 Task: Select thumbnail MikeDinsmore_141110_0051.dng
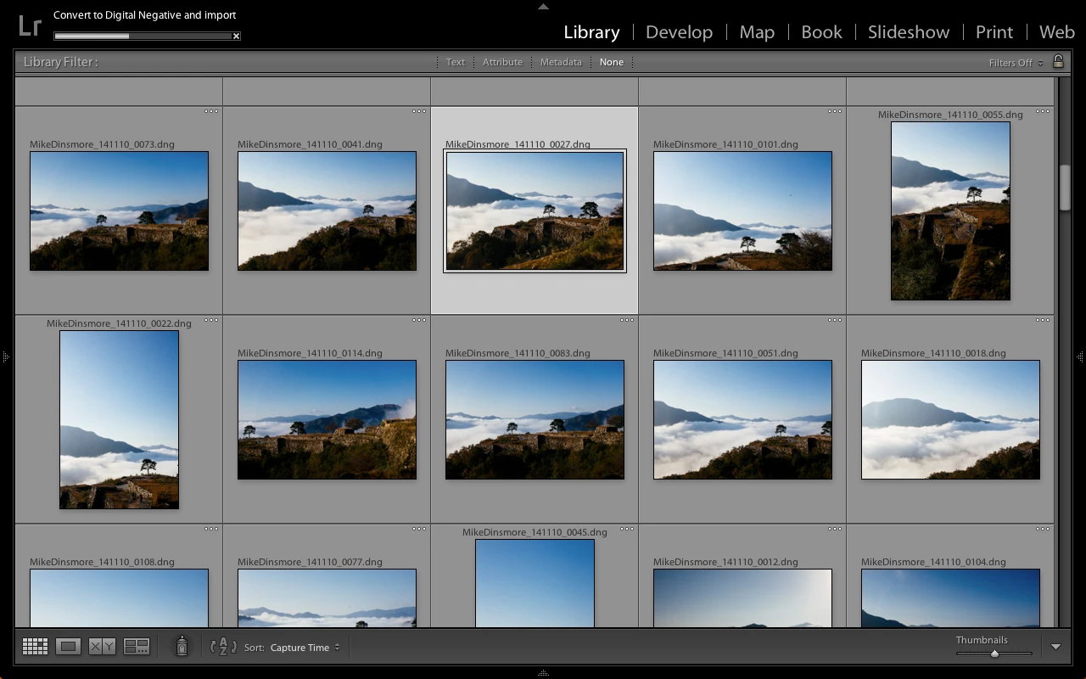pyautogui.click(x=742, y=419)
